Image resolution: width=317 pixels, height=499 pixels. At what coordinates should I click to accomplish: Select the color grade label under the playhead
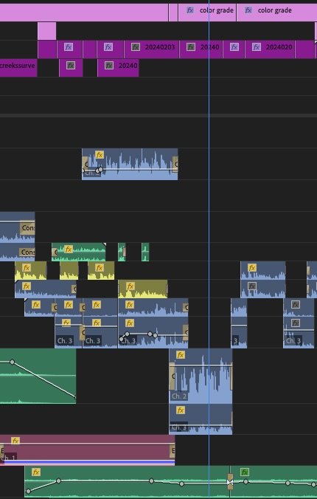217,10
